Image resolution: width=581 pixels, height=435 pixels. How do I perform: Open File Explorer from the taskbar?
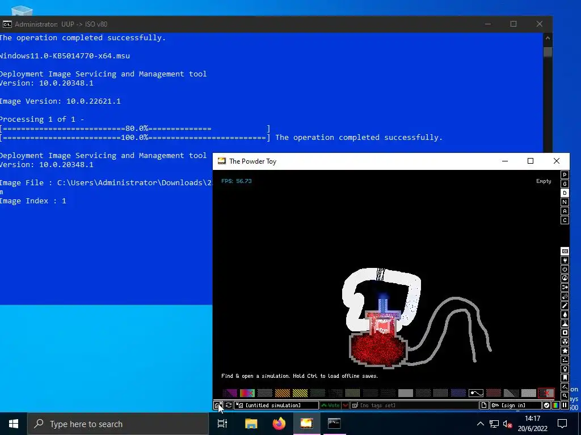point(251,424)
